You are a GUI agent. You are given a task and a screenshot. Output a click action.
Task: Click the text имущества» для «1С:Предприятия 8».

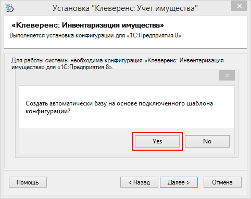tap(62, 67)
